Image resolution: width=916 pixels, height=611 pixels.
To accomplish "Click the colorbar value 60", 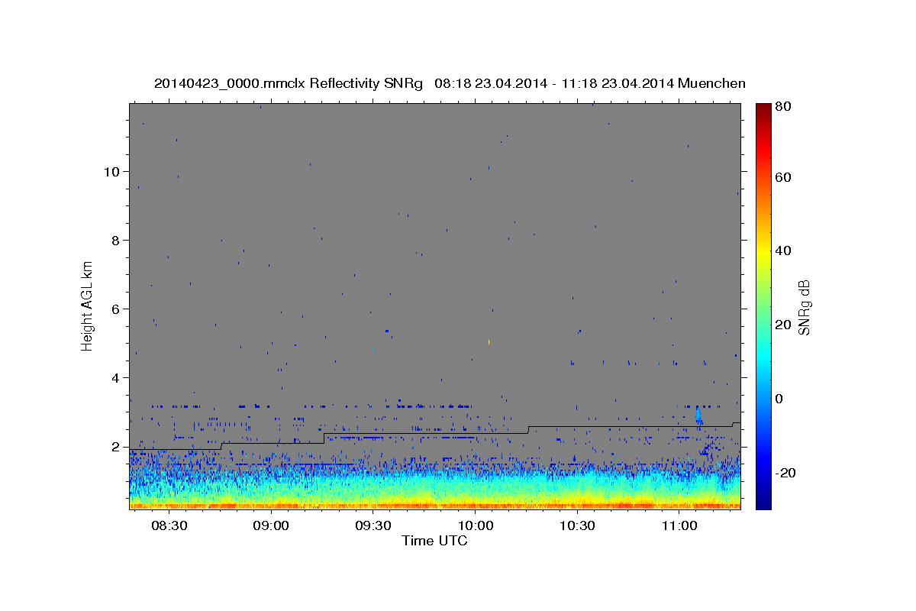I will (782, 177).
